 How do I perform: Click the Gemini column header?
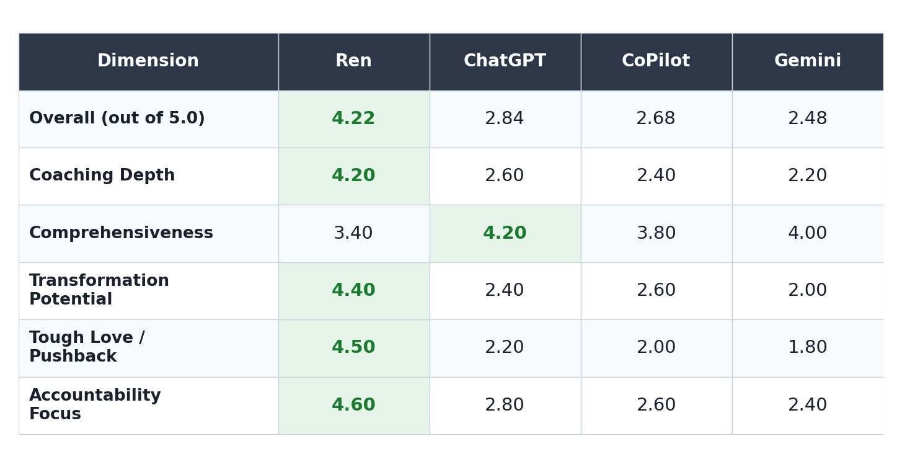807,61
